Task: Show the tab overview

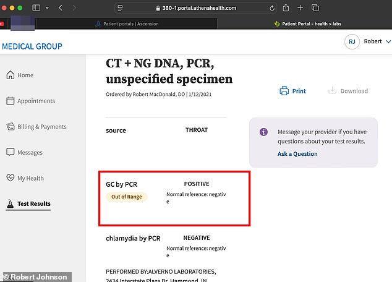Action: [315, 7]
